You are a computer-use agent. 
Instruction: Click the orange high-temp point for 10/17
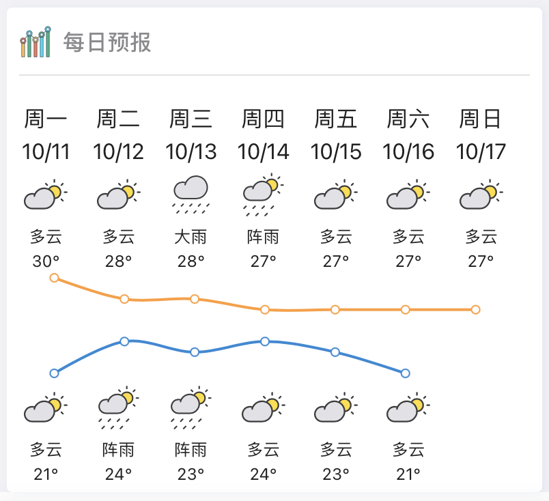tap(475, 309)
